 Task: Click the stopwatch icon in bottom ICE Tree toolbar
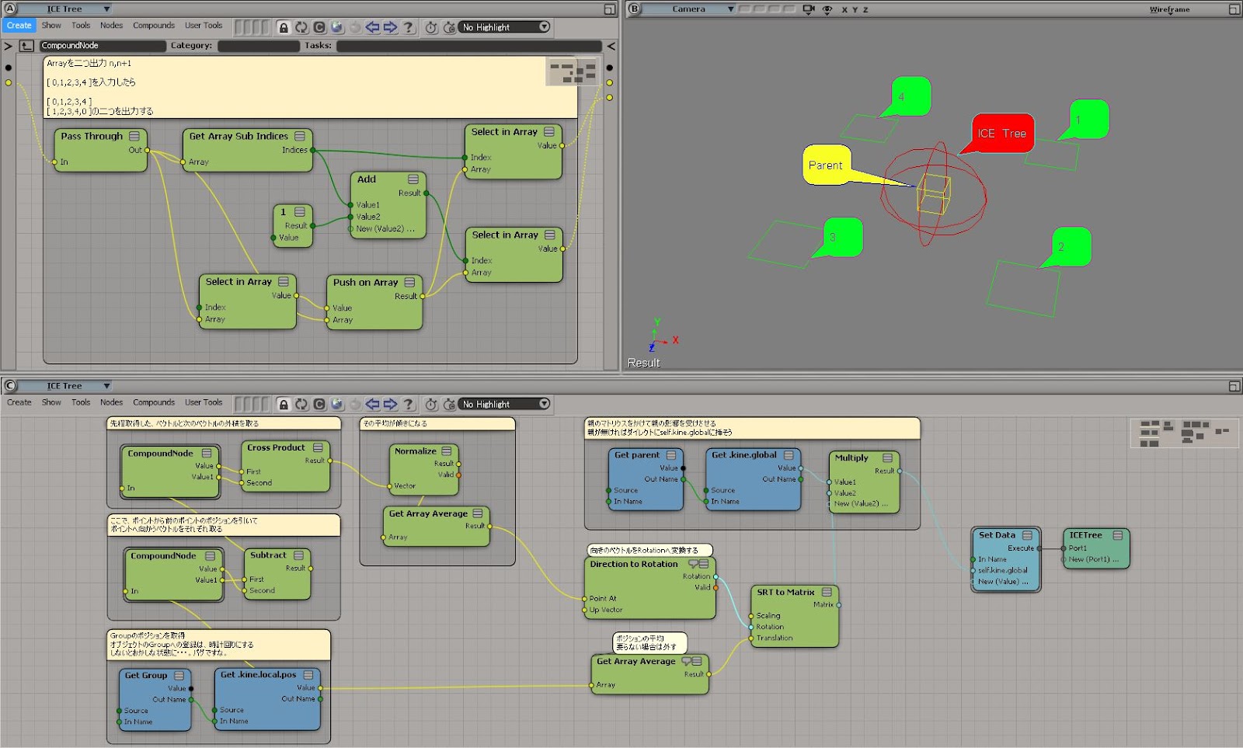pos(431,404)
